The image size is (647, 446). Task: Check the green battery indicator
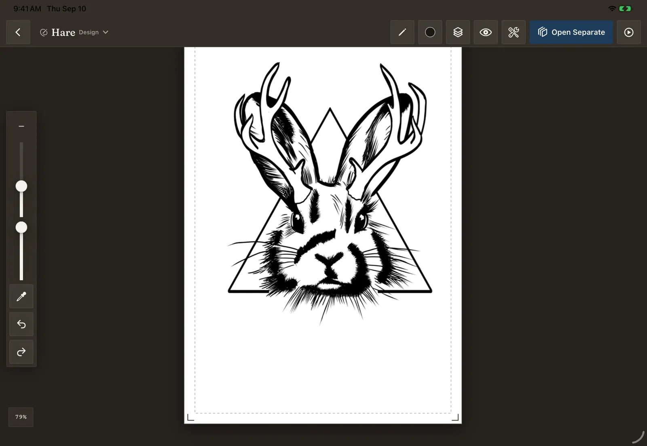tap(625, 8)
